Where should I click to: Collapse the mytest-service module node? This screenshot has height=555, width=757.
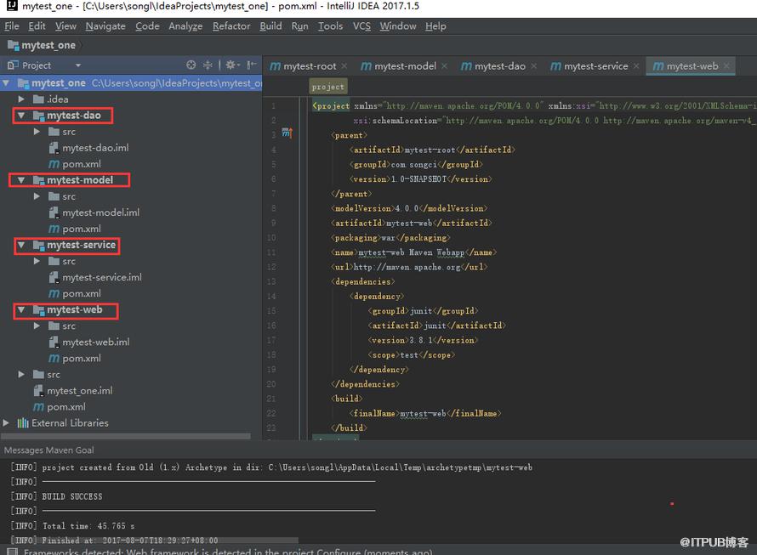21,245
